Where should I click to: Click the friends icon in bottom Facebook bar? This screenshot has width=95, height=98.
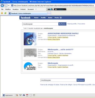pos(24,95)
